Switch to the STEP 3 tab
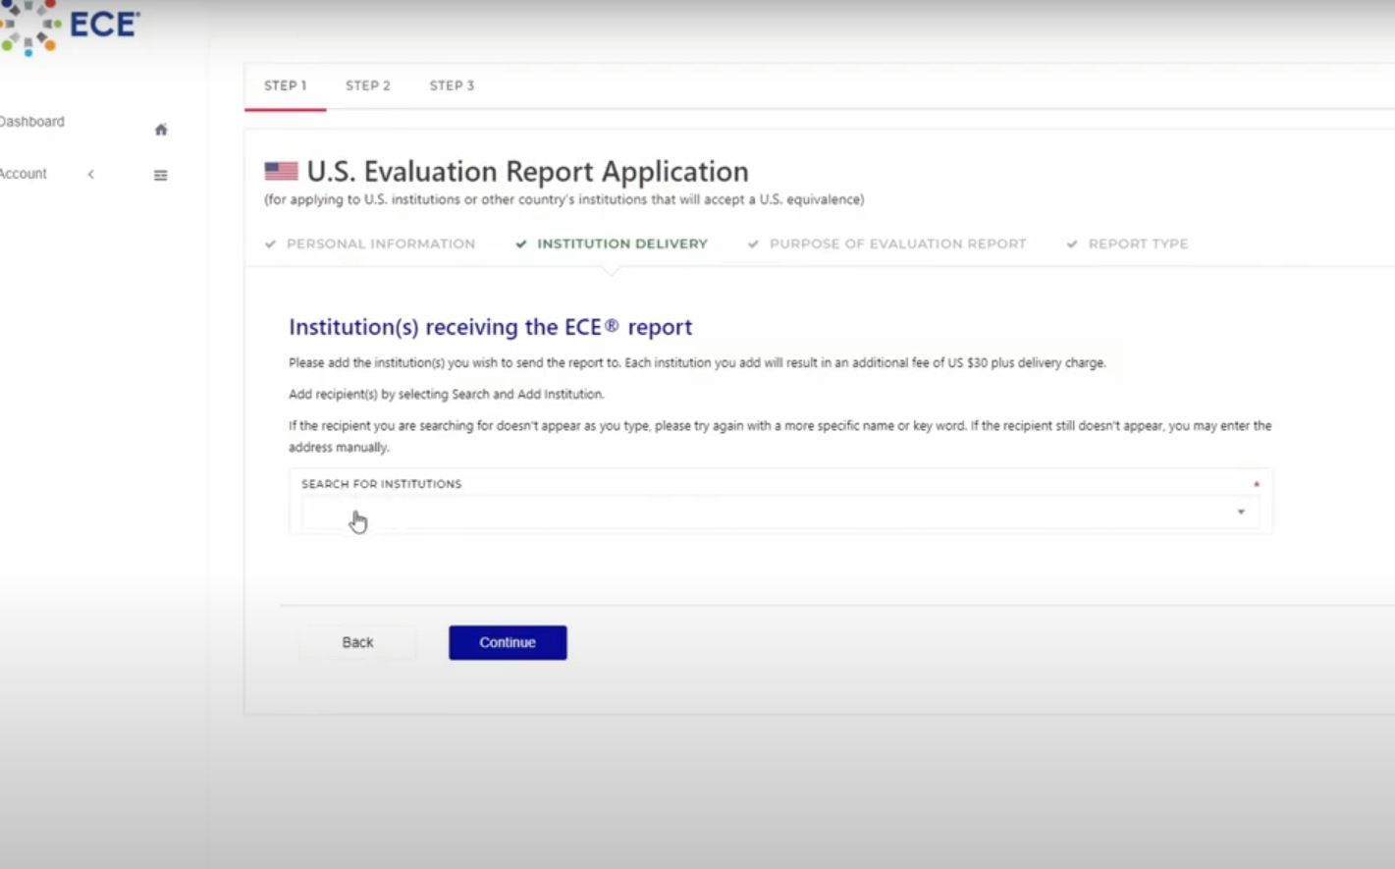The width and height of the screenshot is (1395, 869). (452, 85)
